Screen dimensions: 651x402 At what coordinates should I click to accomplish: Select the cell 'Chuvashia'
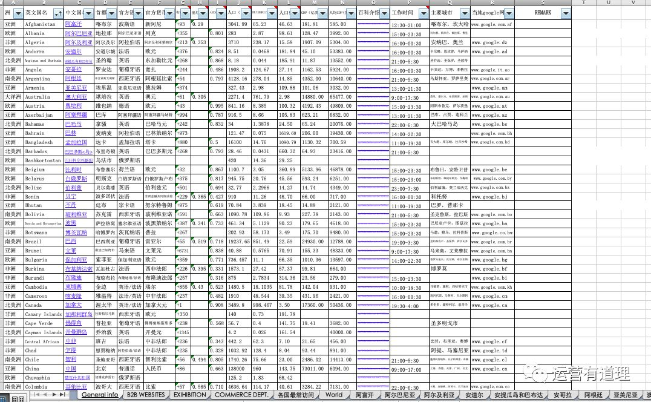44,378
